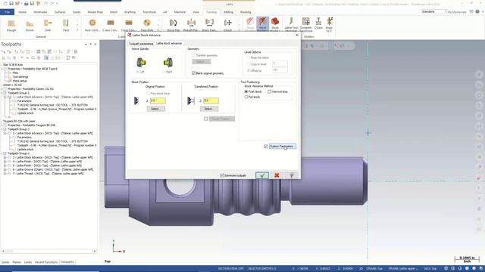Click Select under Transferred Position
Viewport: 485px width, 272px height.
coord(209,109)
